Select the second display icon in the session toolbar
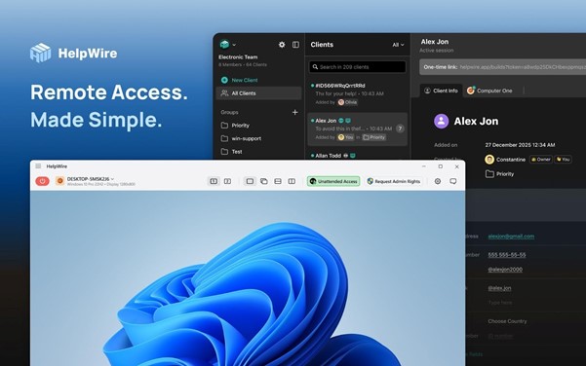 tap(227, 181)
